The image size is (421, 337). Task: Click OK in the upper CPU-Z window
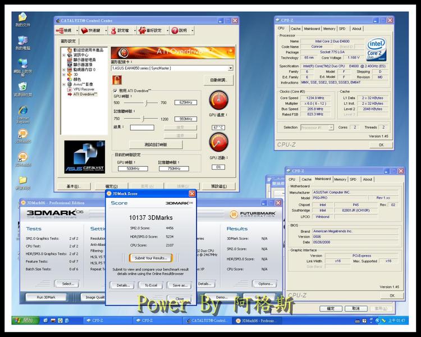[381, 145]
